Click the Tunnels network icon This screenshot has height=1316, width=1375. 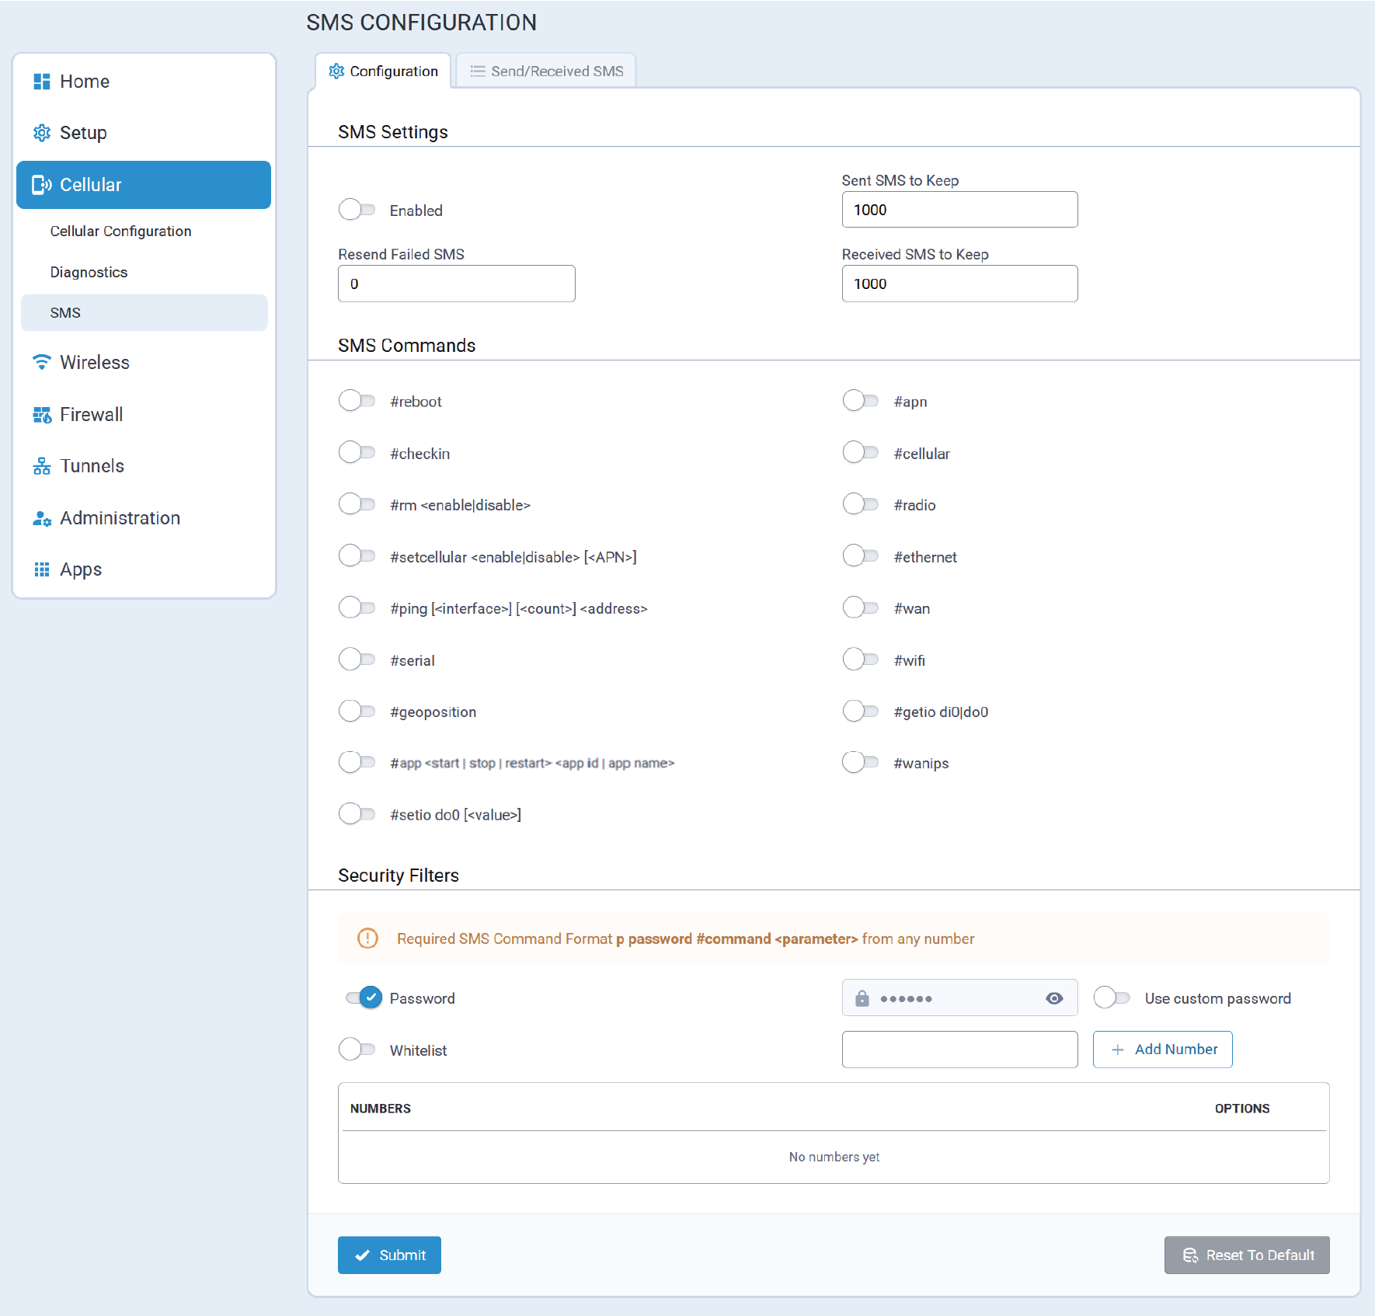point(42,466)
